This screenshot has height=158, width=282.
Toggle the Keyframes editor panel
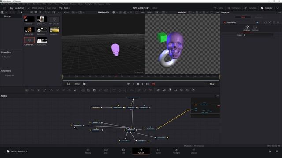234,8
